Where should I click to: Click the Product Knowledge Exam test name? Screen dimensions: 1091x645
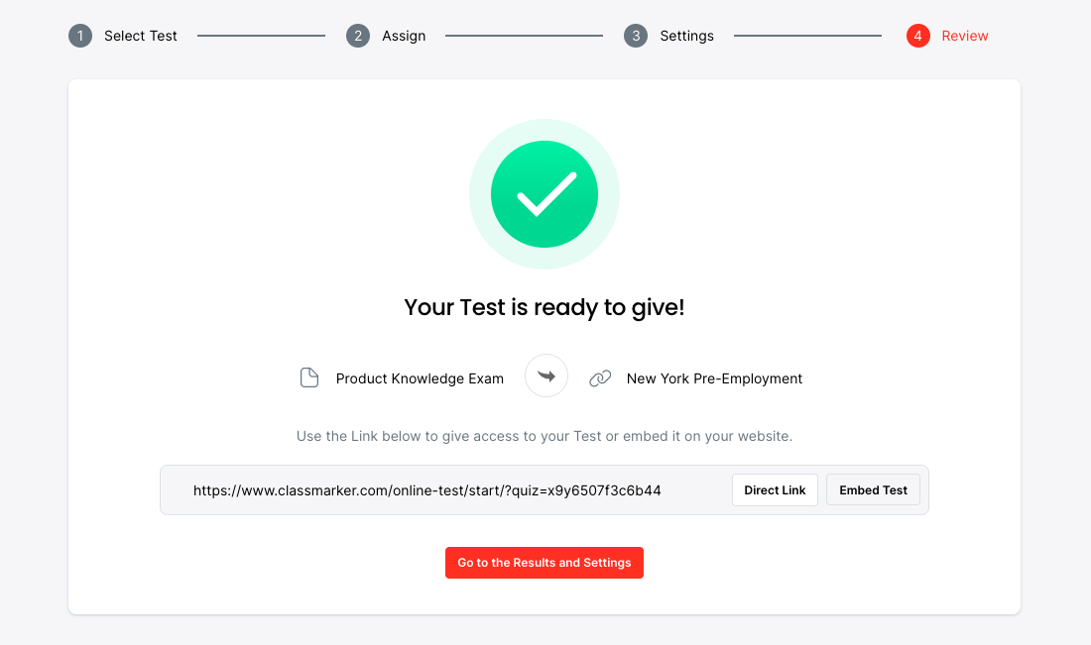420,378
